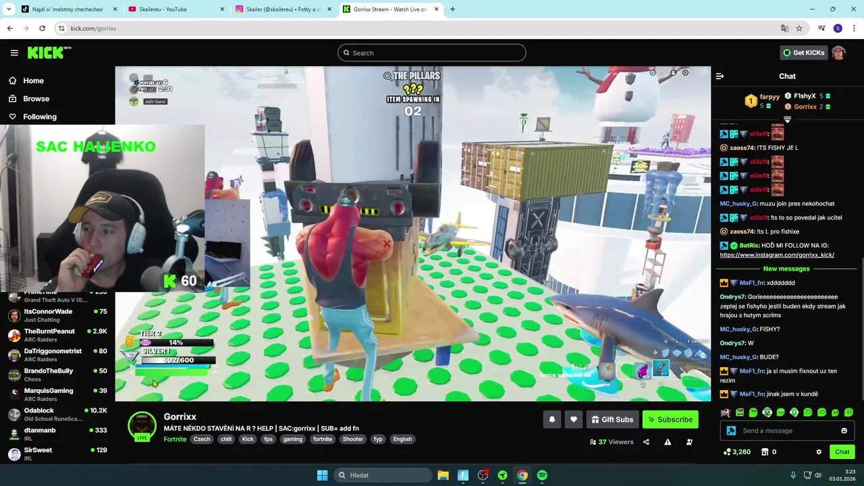Open the Chrome three-dot menu
Screen dimensions: 864x486
click(854, 28)
